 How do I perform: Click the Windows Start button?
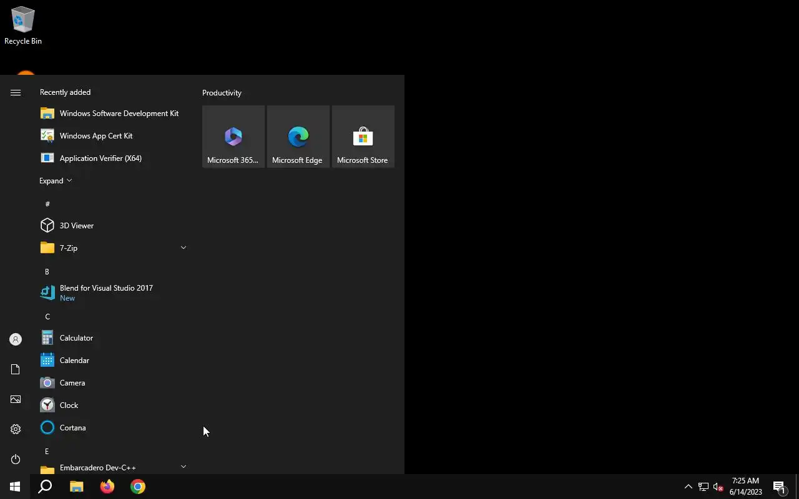point(15,487)
